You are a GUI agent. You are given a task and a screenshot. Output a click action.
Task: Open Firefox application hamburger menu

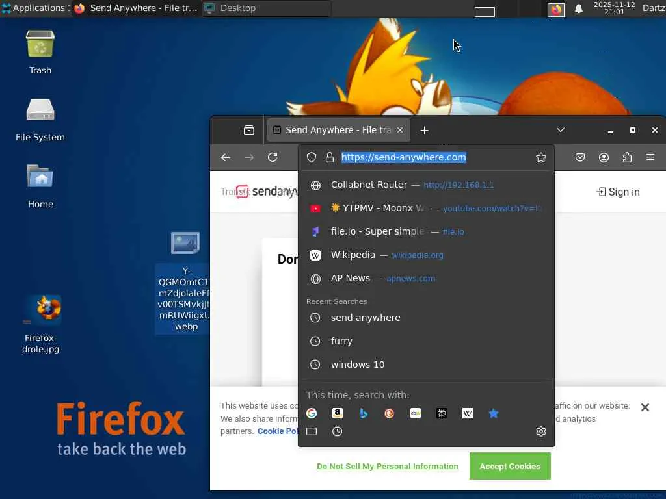650,157
